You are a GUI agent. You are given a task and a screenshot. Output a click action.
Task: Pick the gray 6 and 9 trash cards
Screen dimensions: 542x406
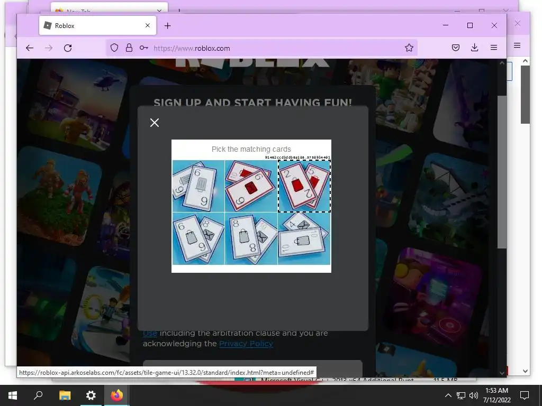[198, 186]
